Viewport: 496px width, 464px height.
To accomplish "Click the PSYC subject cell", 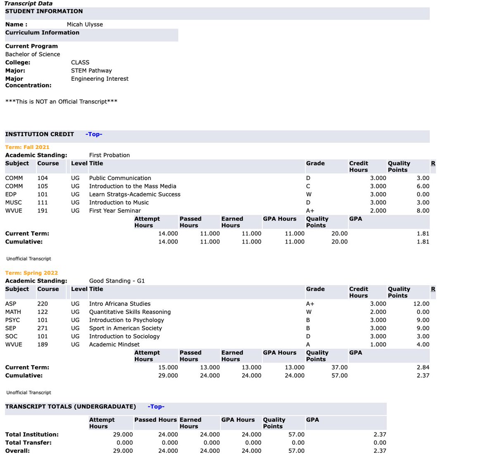I will tap(13, 320).
